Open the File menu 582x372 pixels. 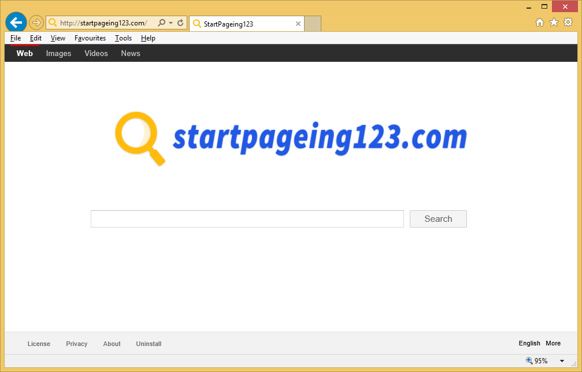(x=16, y=38)
